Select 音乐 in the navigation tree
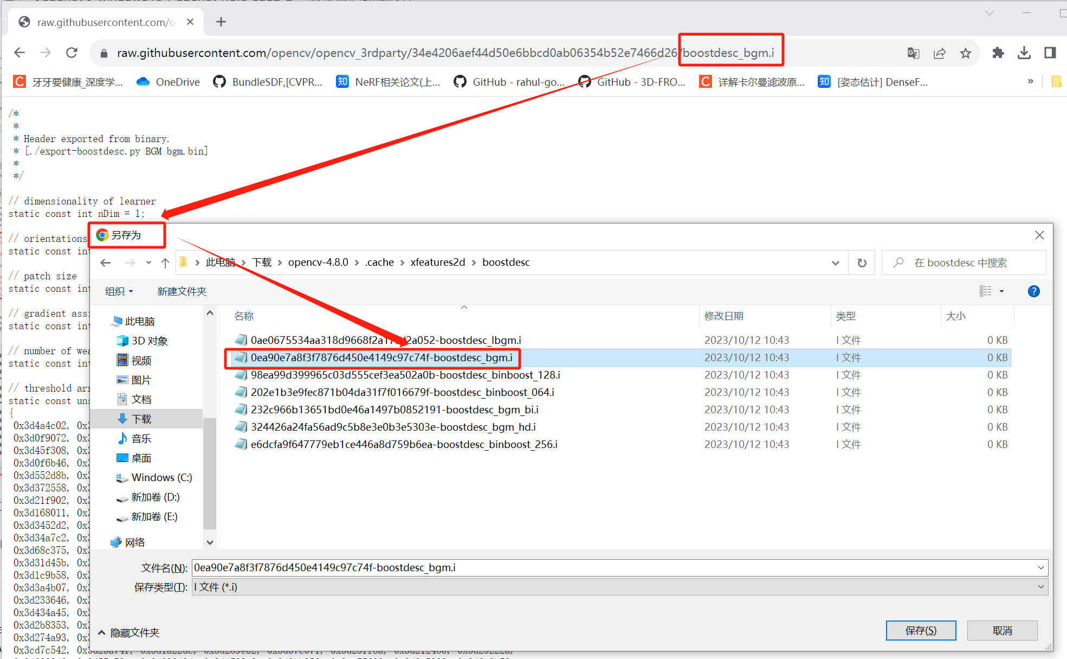This screenshot has height=659, width=1067. pos(134,438)
